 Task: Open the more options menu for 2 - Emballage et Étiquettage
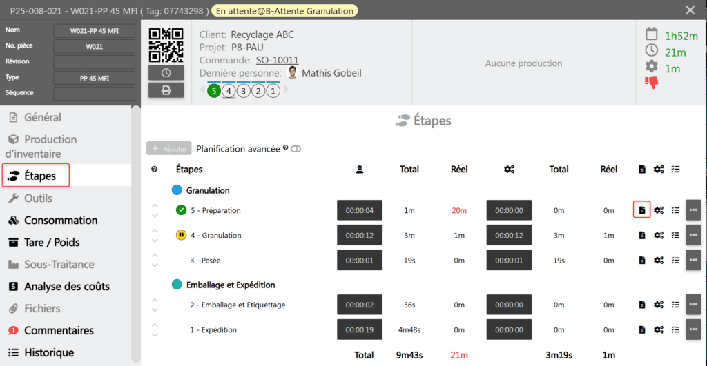pos(693,305)
